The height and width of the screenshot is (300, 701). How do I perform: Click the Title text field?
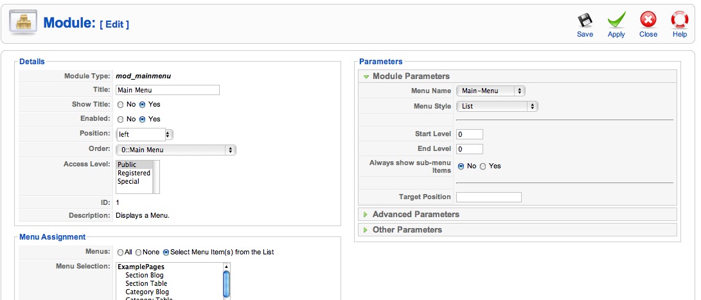[168, 90]
